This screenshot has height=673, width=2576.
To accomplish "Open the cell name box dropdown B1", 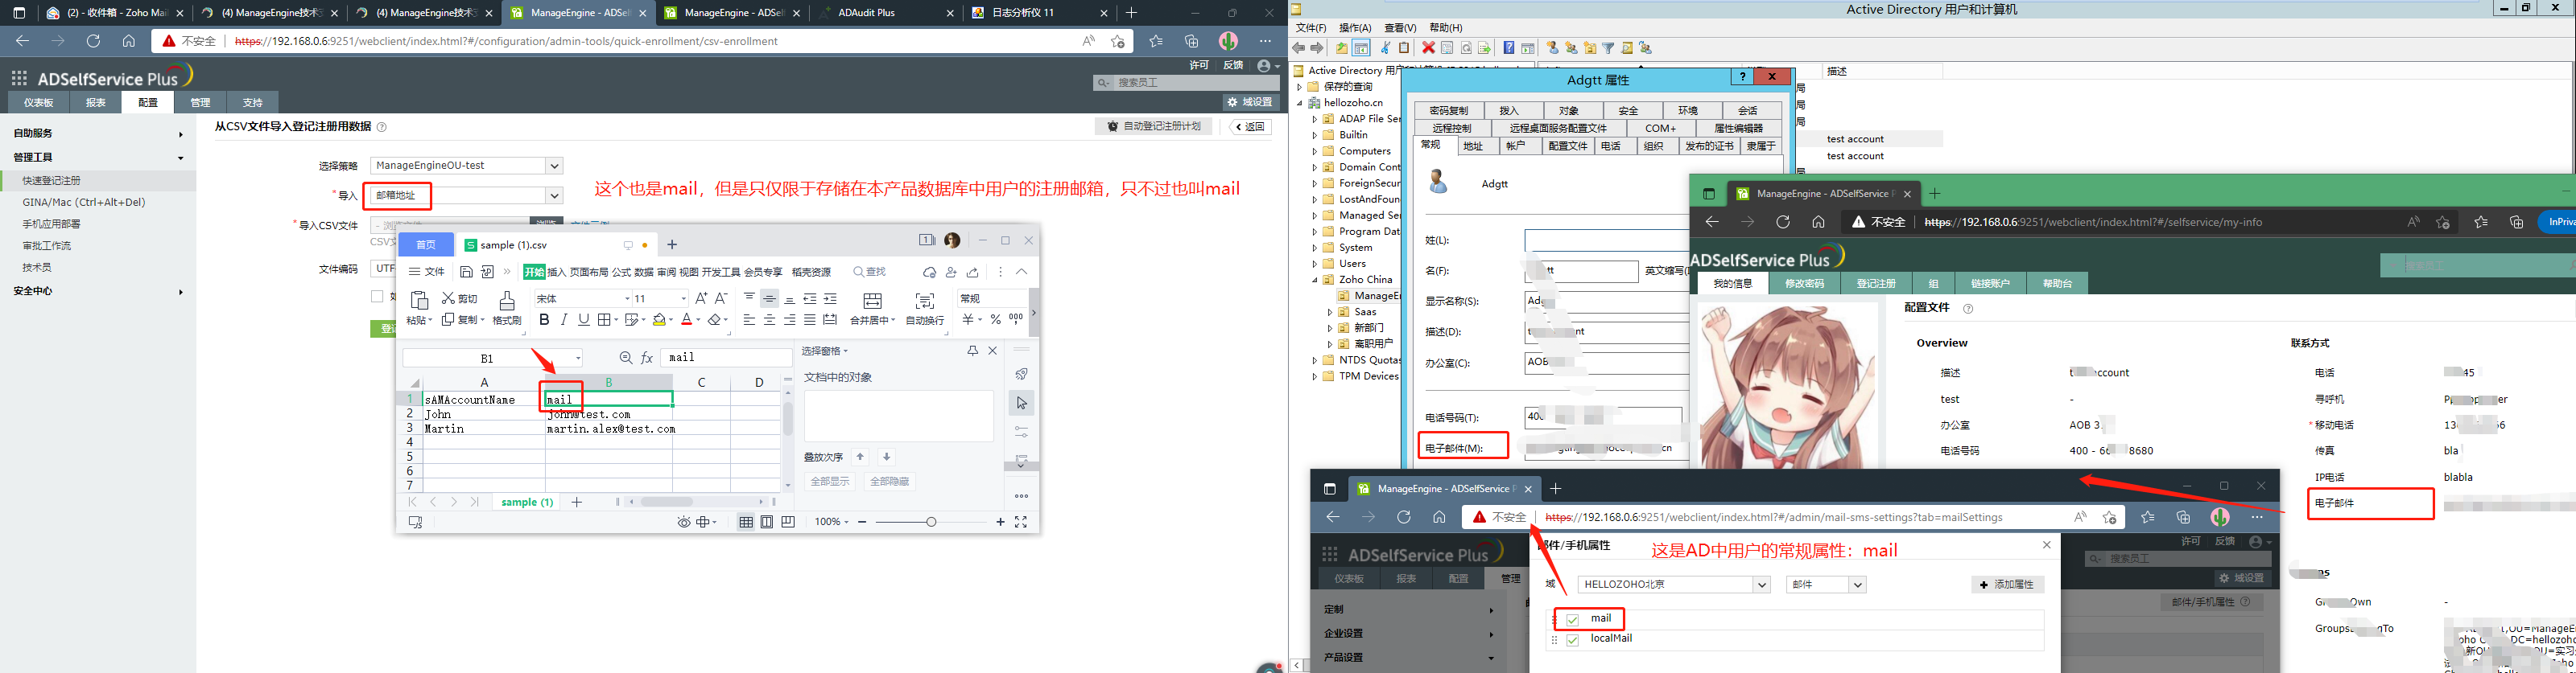I will click(579, 359).
